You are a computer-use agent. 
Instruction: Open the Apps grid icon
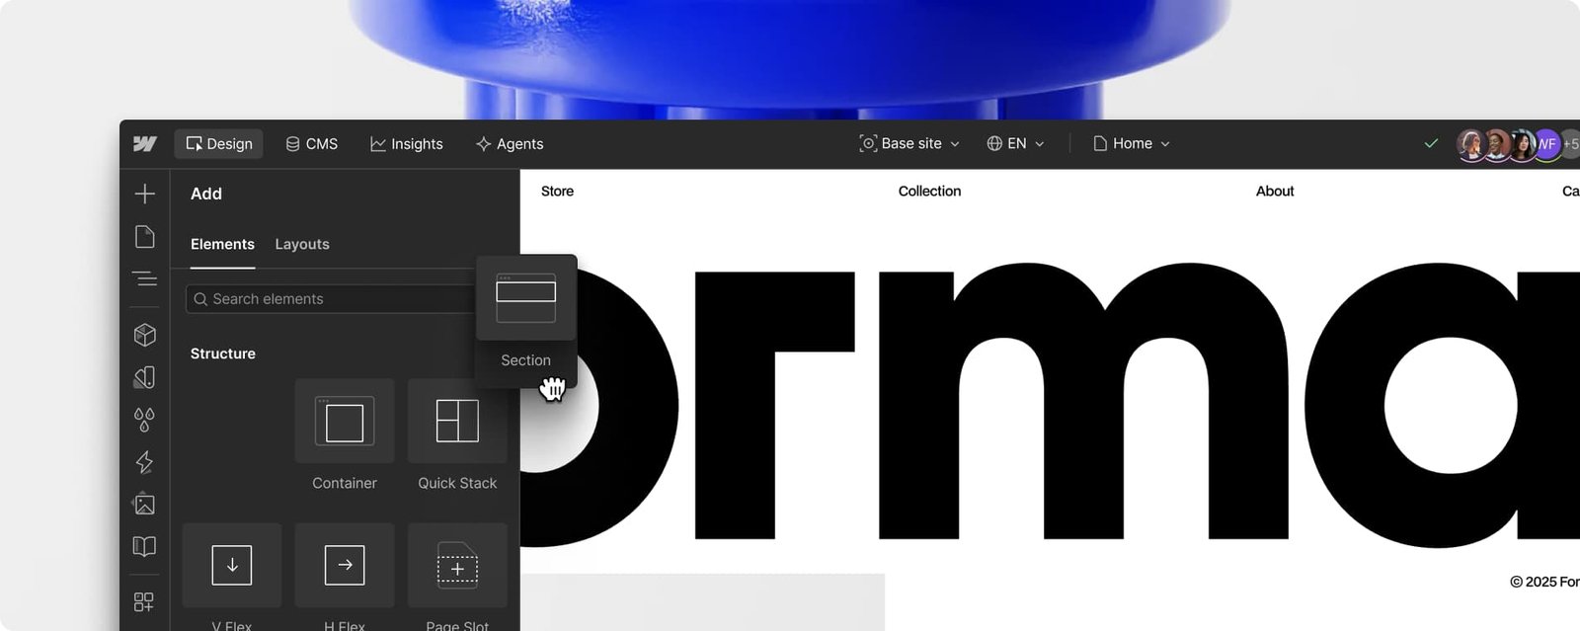145,601
